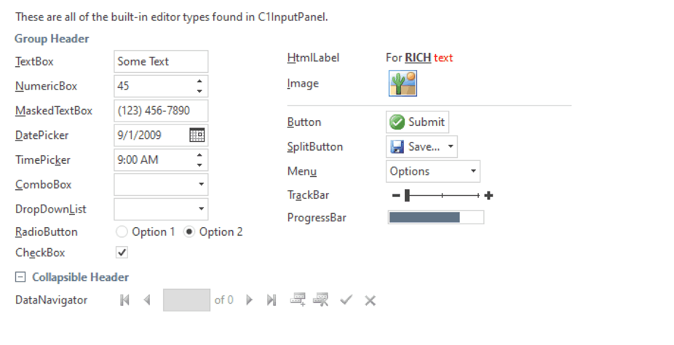Image resolution: width=674 pixels, height=345 pixels.
Task: Select the Option 1 radio button
Action: click(x=122, y=232)
